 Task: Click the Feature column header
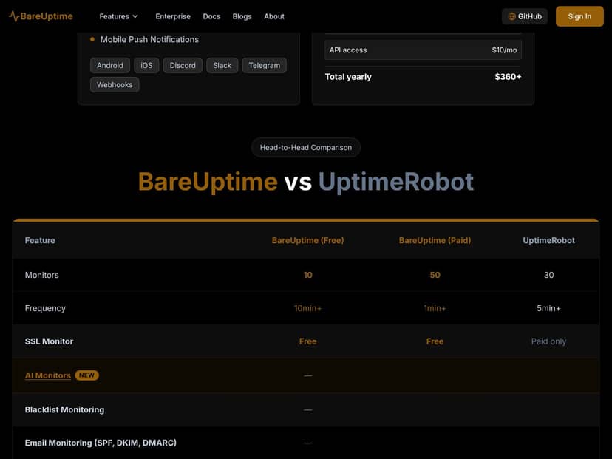[x=40, y=240]
